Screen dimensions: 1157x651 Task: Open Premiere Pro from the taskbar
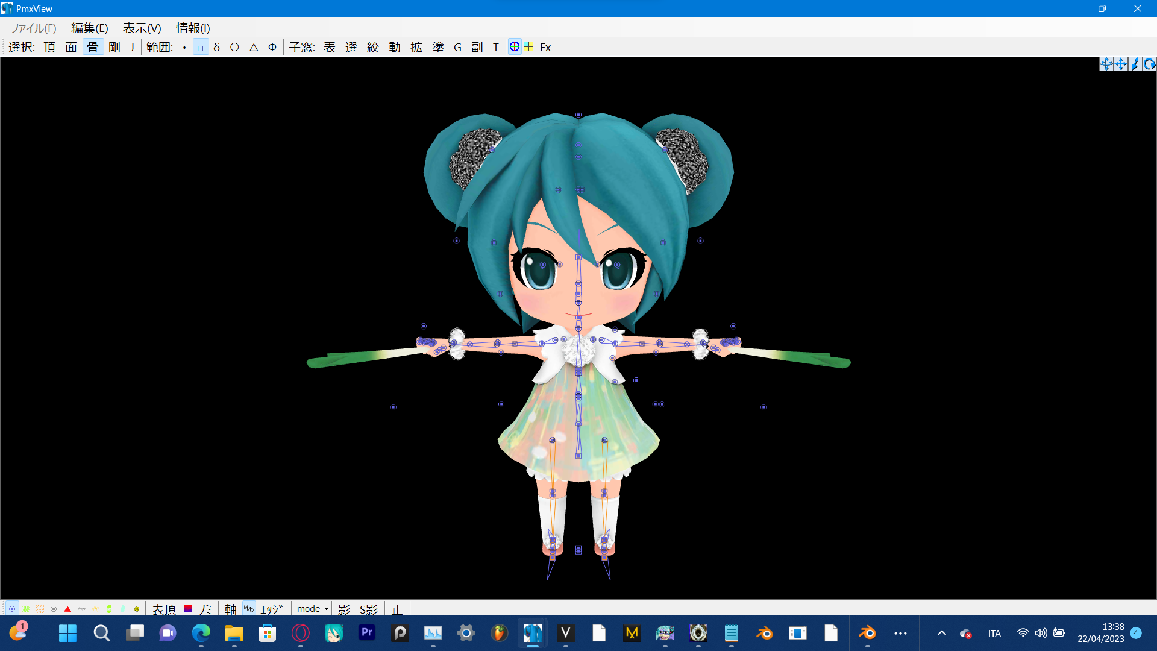coord(367,633)
